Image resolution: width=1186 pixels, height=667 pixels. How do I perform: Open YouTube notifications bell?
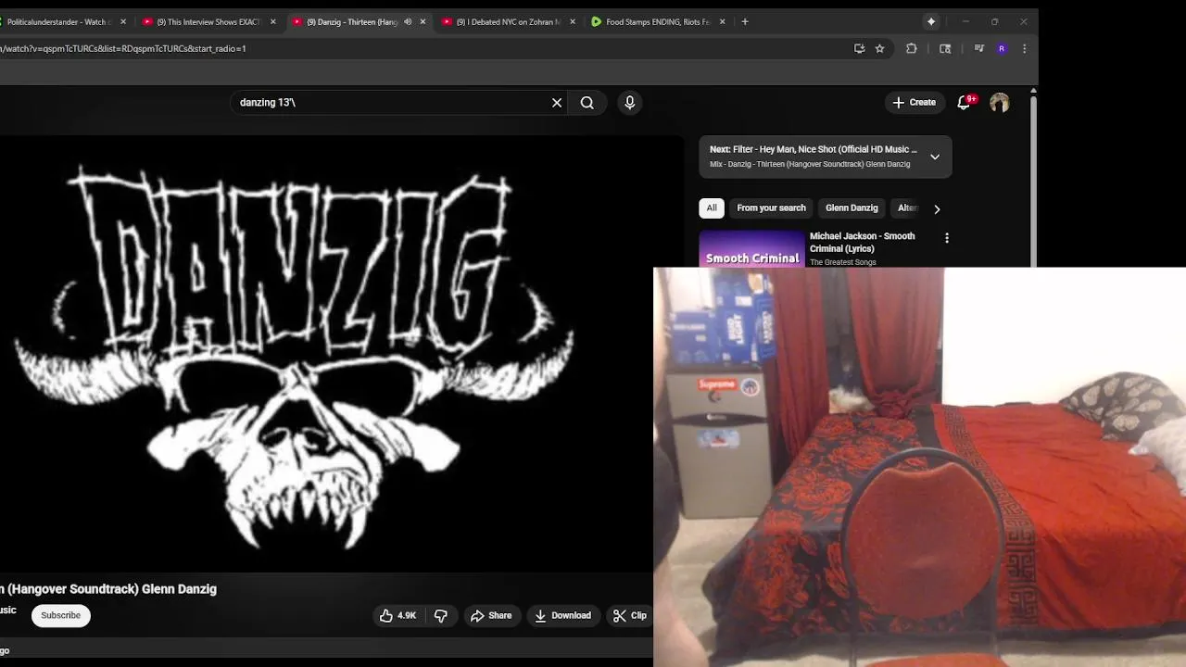click(965, 103)
